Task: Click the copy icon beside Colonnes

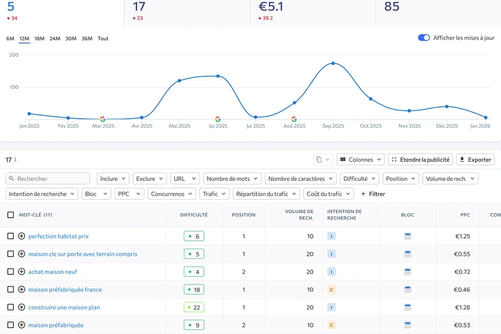Action: (x=319, y=160)
